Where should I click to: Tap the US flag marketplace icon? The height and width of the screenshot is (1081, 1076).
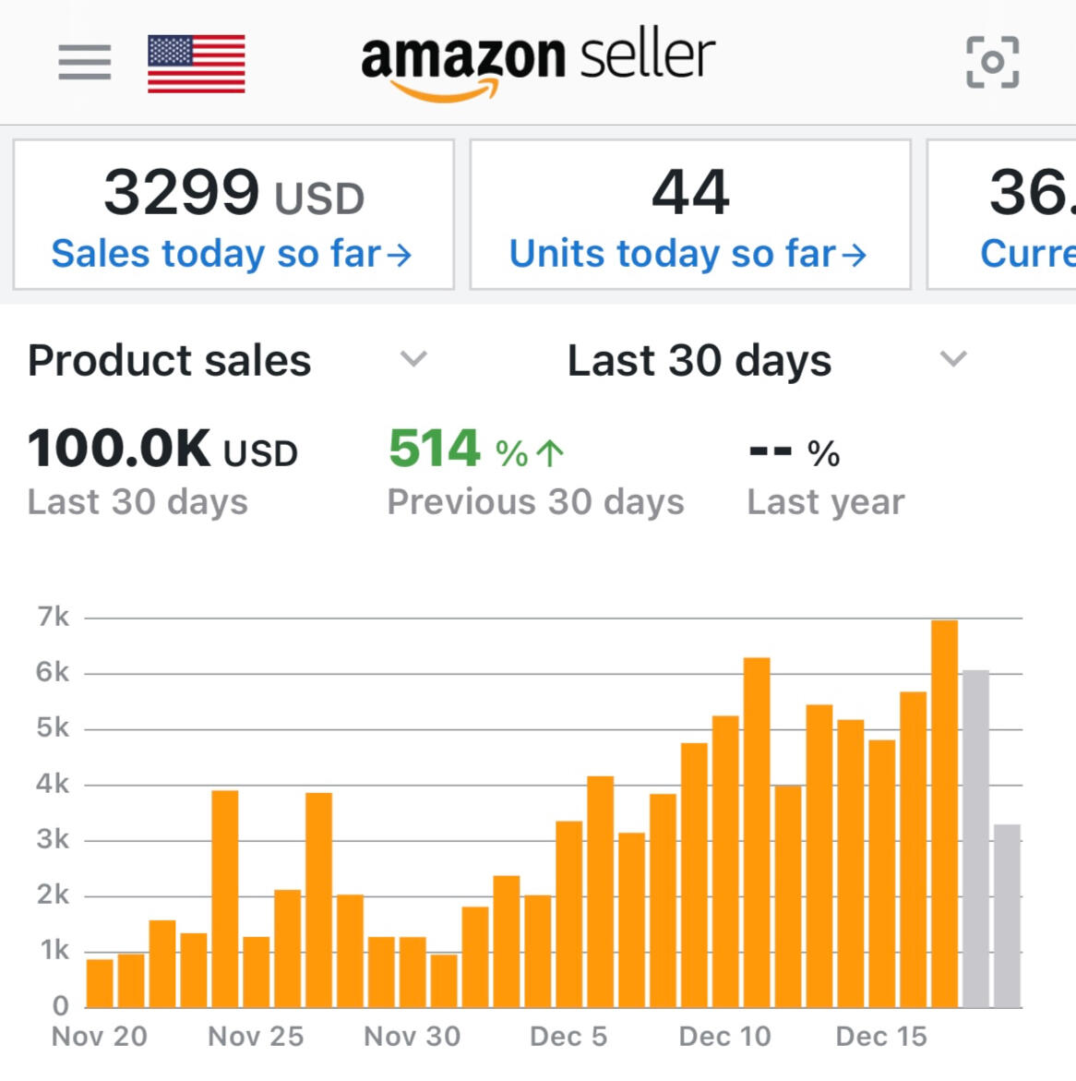[x=197, y=63]
